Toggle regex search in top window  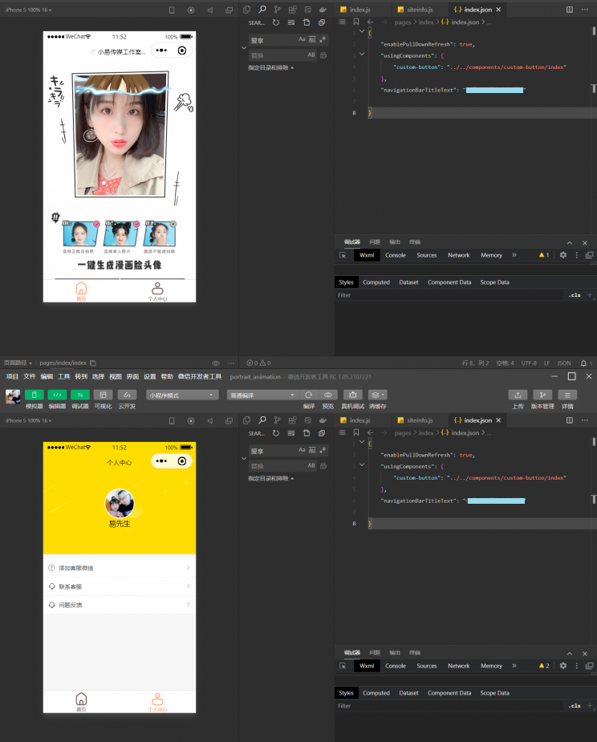tap(323, 39)
